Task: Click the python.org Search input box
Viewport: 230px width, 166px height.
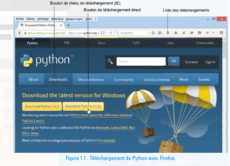Action: 141,61
